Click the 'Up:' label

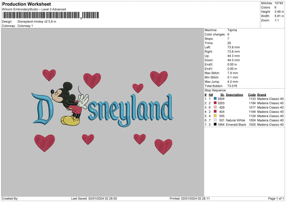(x=207, y=56)
